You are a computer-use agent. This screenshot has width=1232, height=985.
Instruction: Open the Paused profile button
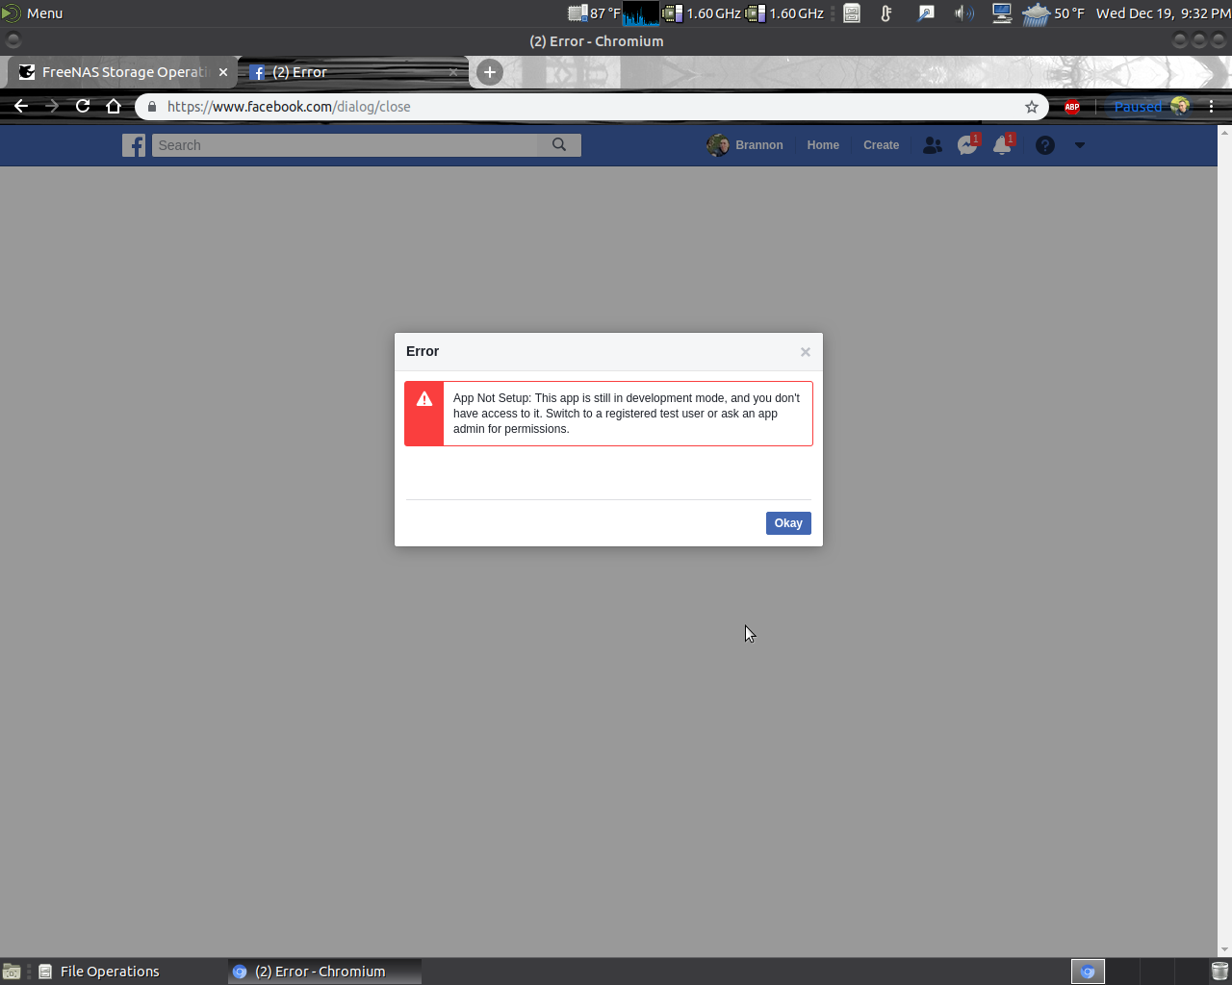[x=1151, y=107]
